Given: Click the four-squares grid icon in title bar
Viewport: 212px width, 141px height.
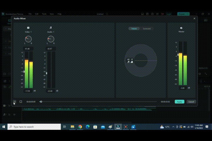Looking at the screenshot, I should point(157,14).
